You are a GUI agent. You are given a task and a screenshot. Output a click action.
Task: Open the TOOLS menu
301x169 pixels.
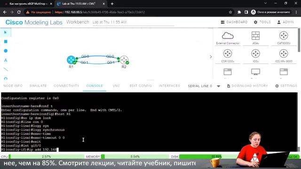(262, 22)
